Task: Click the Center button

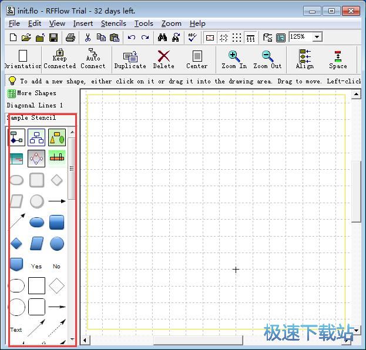Action: (197, 59)
